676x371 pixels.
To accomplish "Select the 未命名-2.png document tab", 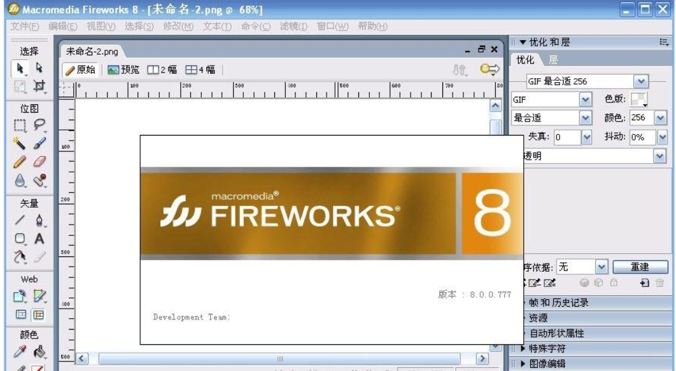I will click(x=92, y=52).
